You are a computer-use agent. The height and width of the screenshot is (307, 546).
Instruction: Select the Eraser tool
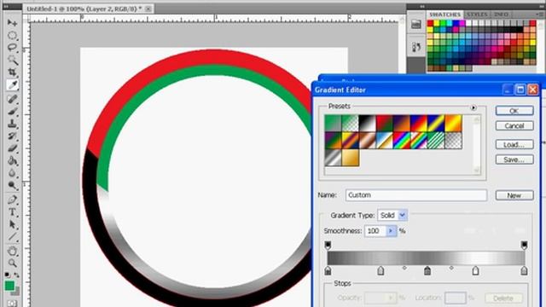point(12,148)
